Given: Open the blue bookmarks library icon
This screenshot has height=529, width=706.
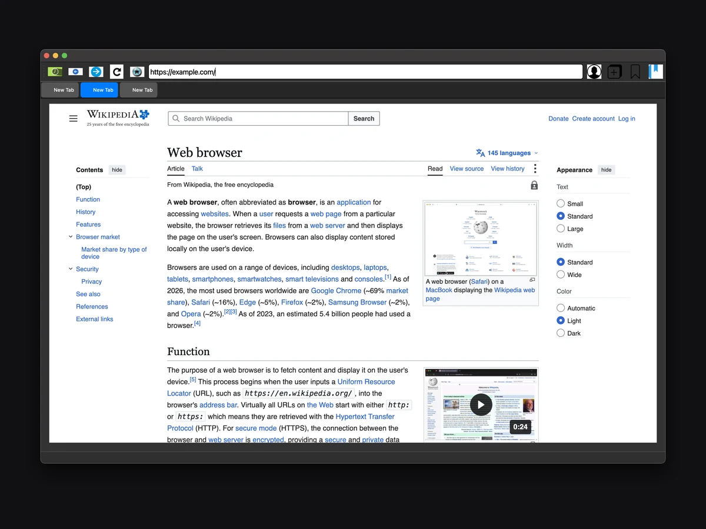Looking at the screenshot, I should (x=655, y=72).
